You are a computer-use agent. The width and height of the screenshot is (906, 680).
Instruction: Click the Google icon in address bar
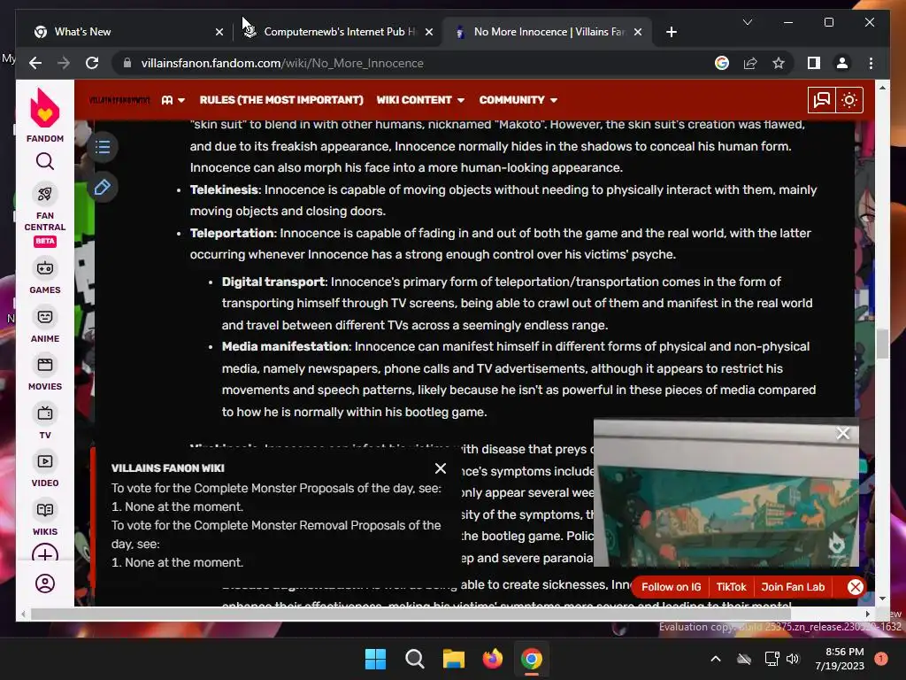(x=722, y=63)
